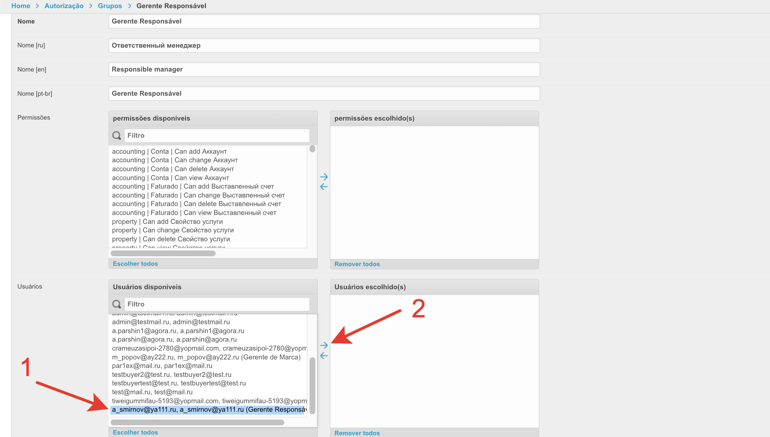Click the Nome [en] Responsible manager field

pyautogui.click(x=324, y=69)
